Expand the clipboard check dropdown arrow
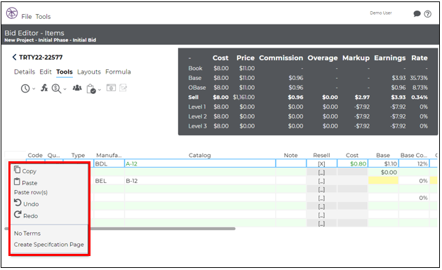442x270 pixels. (x=99, y=90)
